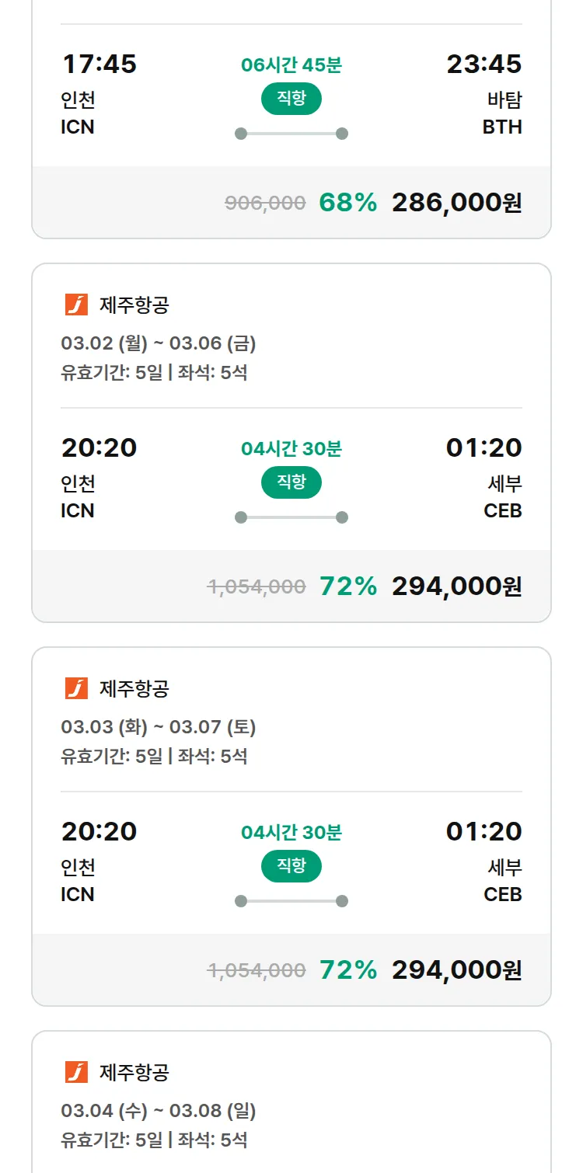Image resolution: width=583 pixels, height=1173 pixels.
Task: Select the 294,000원 fare on the 03.02 card
Action: 456,586
